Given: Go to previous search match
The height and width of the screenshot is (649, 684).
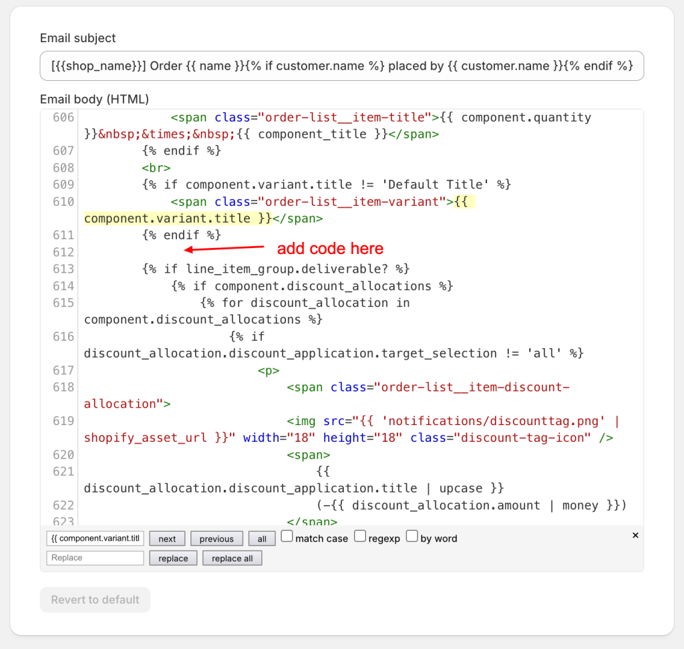Looking at the screenshot, I should coord(216,539).
